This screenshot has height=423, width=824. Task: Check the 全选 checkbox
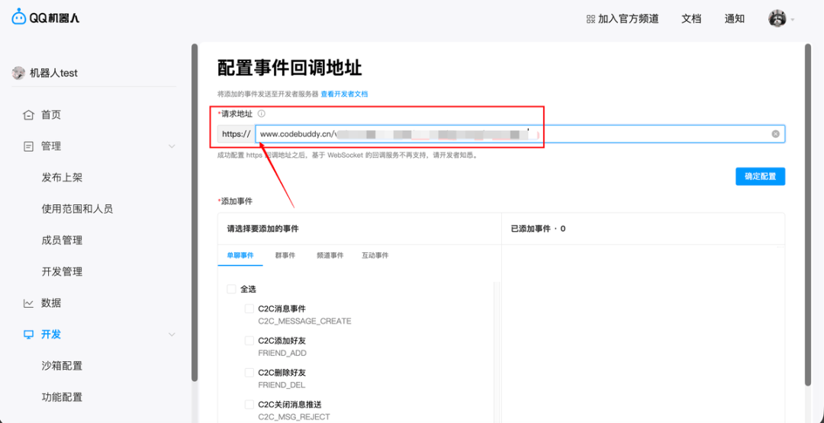tap(231, 289)
